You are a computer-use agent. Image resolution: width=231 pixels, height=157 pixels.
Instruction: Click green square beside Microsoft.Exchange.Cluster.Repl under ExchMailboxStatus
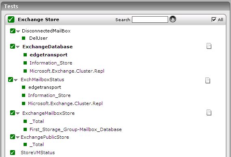24,103
